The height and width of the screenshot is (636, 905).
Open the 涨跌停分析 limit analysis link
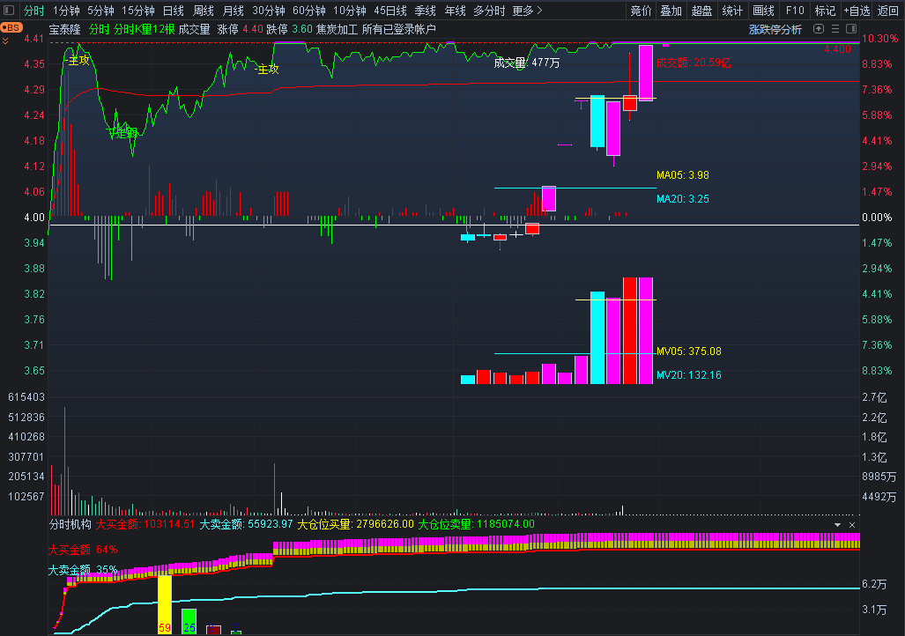pos(775,29)
